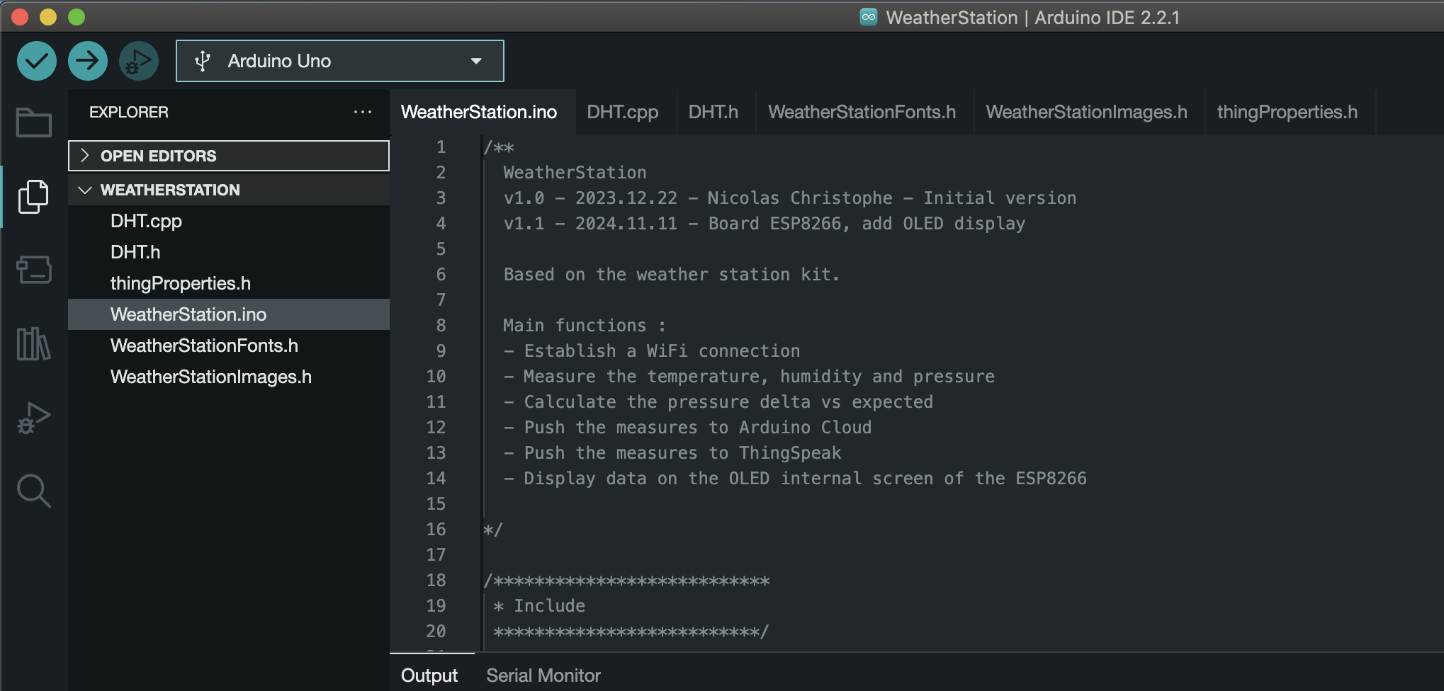Click the Verify sketch checkmark button
Image resolution: width=1444 pixels, height=691 pixels.
coord(37,61)
